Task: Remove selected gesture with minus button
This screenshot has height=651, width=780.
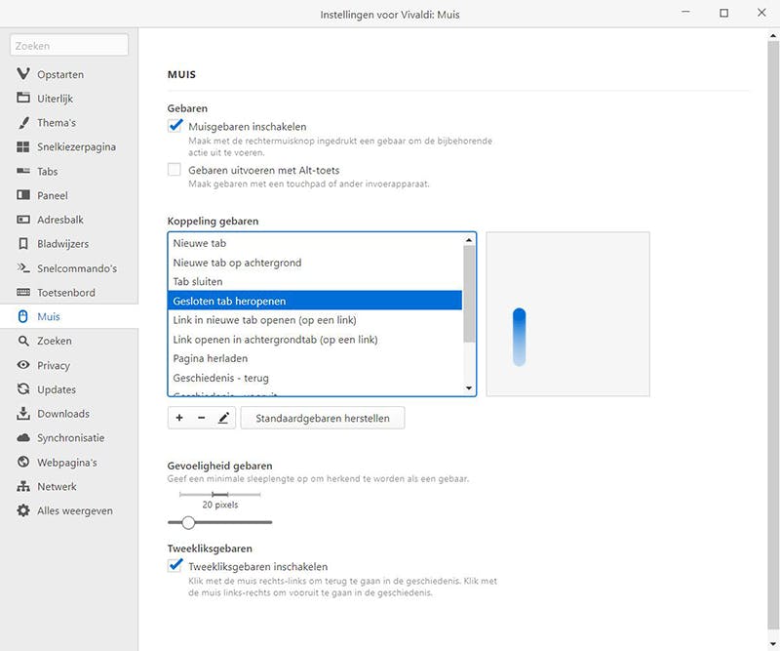Action: [202, 418]
